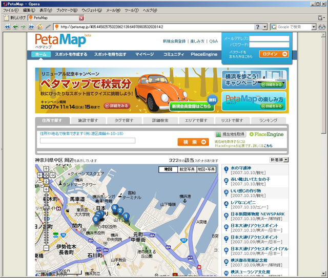Screen dimensions: 328x278
Task: Select the エリアで探す tab
Action: [x=196, y=120]
